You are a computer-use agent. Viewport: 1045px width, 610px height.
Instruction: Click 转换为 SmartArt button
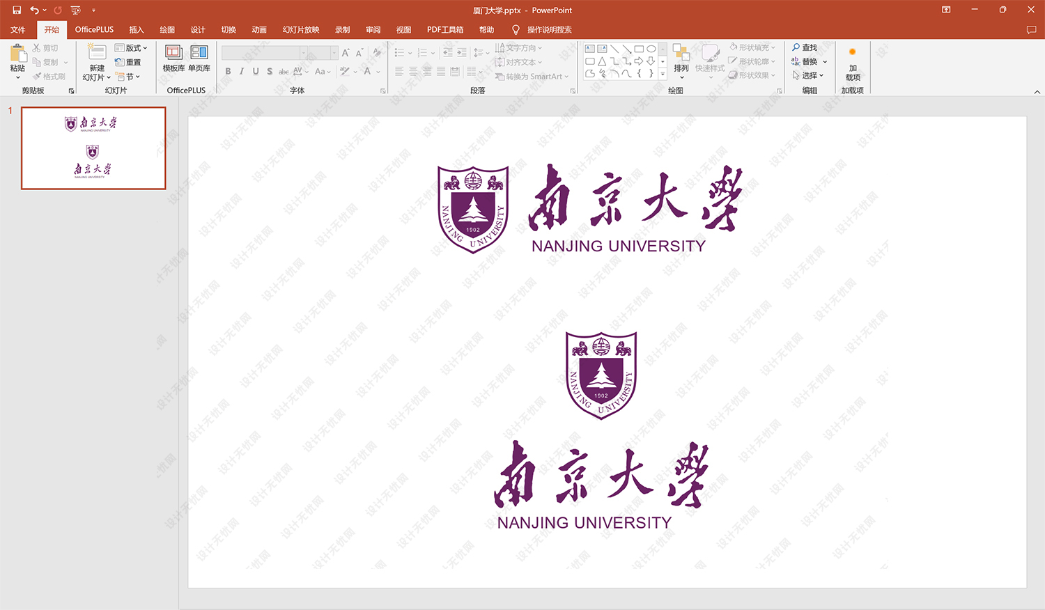coord(532,77)
